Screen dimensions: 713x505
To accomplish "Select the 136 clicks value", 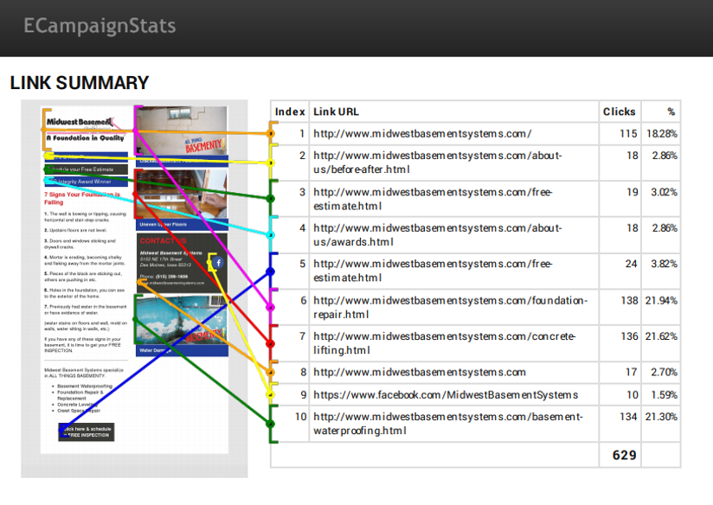I will coord(629,336).
